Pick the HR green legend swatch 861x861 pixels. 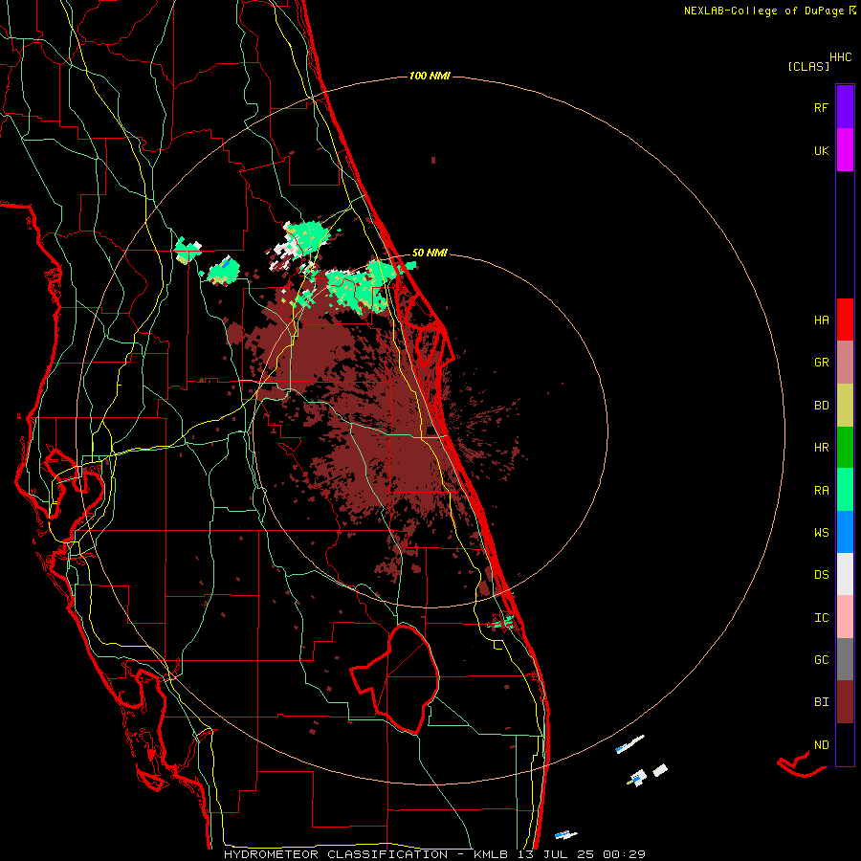pyautogui.click(x=845, y=447)
